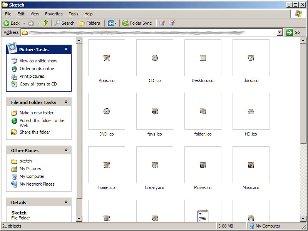This screenshot has height=231, width=308.
Task: Open the Desktop.ico file
Action: coord(203,58)
